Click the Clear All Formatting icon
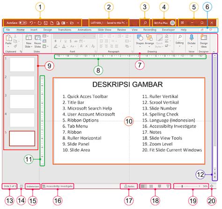This screenshot has width=222, height=209. (93, 46)
